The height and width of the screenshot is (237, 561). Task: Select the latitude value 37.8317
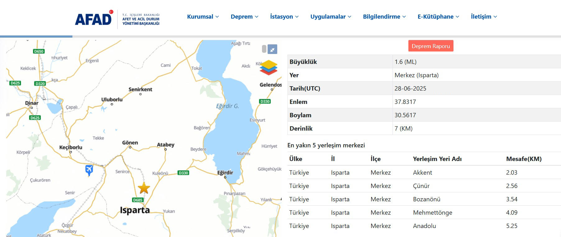tap(405, 102)
